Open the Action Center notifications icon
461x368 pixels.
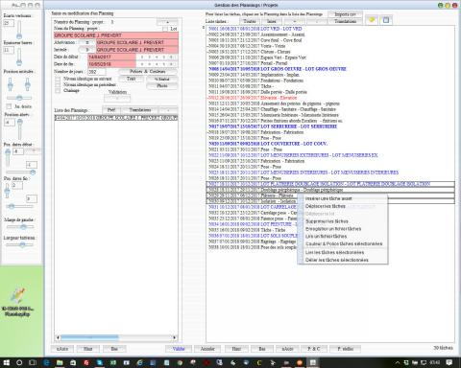pyautogui.click(x=449, y=362)
